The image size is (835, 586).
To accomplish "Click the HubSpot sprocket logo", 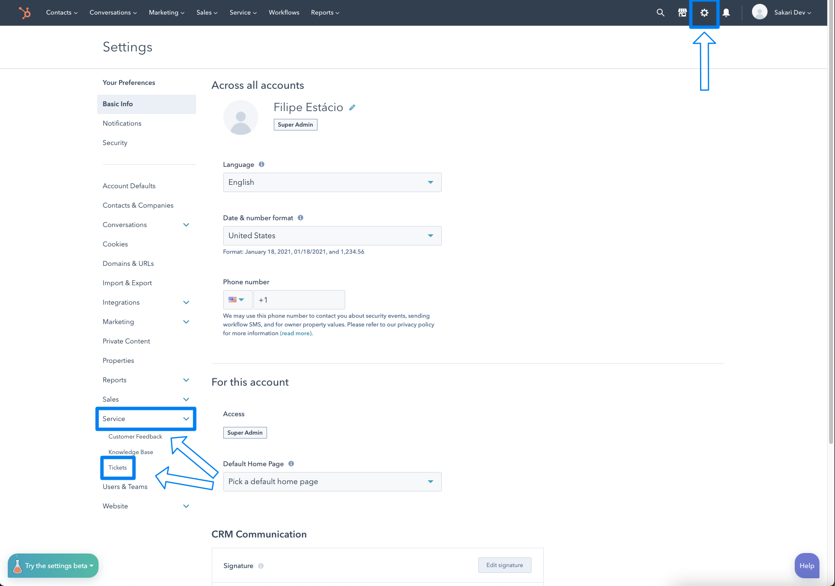I will pyautogui.click(x=24, y=13).
